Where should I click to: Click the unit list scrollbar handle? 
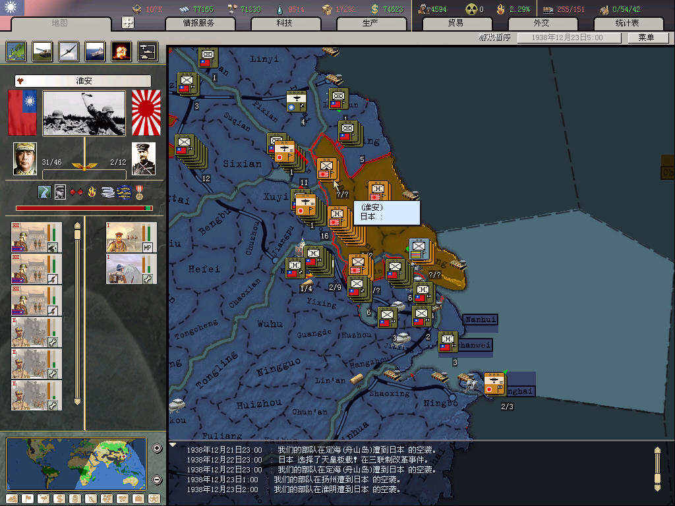[x=77, y=235]
